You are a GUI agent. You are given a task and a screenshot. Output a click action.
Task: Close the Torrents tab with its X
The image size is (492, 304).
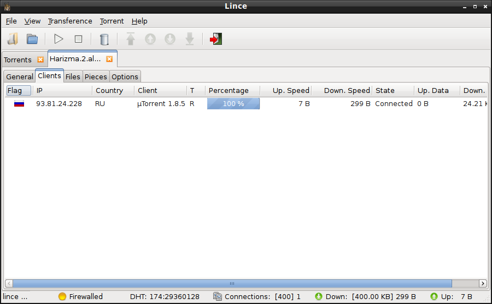pos(40,60)
